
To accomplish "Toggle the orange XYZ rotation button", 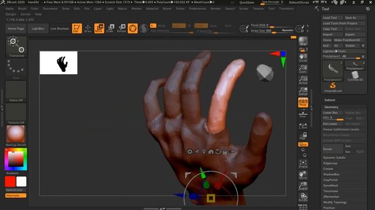I will click(x=303, y=144).
